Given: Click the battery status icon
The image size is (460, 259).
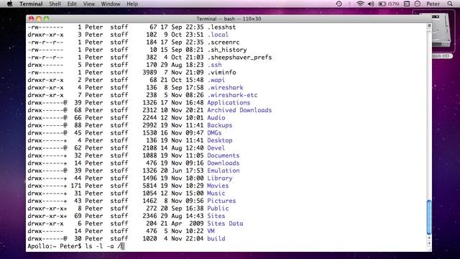Looking at the screenshot, I should pos(389,4).
